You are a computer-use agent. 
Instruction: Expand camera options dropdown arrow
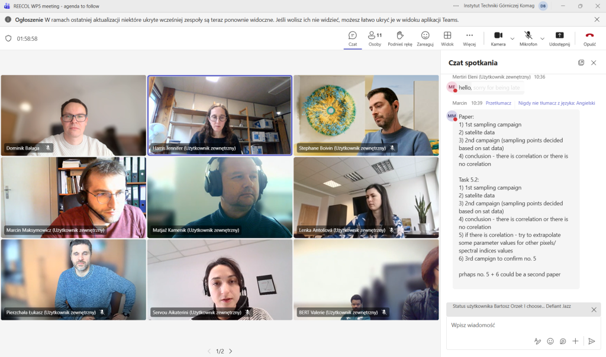coord(512,38)
